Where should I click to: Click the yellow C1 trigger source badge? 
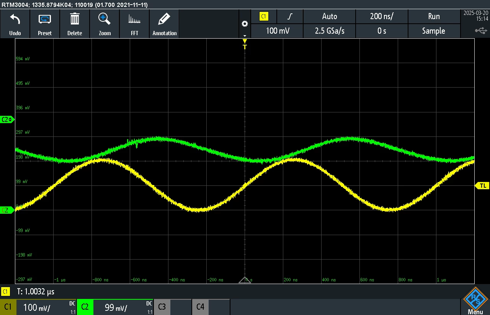click(264, 16)
